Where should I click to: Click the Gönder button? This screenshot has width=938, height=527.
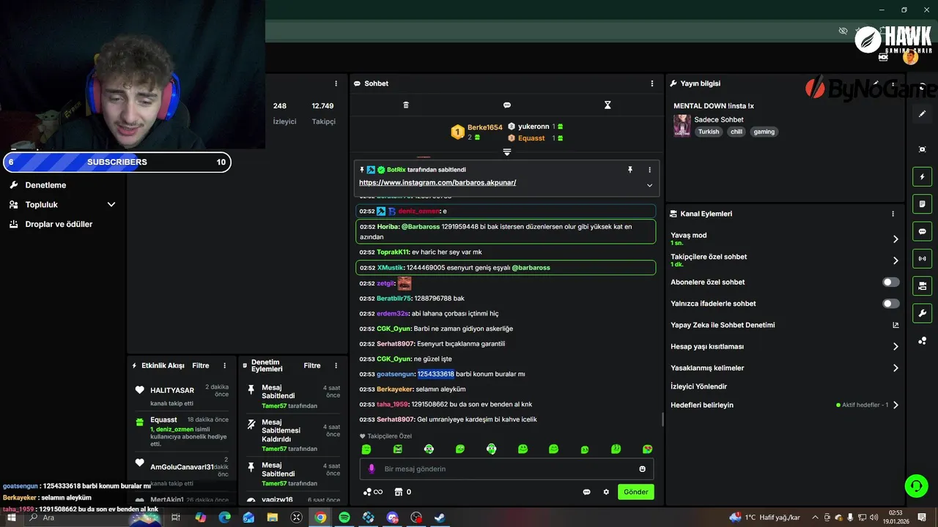tap(636, 492)
